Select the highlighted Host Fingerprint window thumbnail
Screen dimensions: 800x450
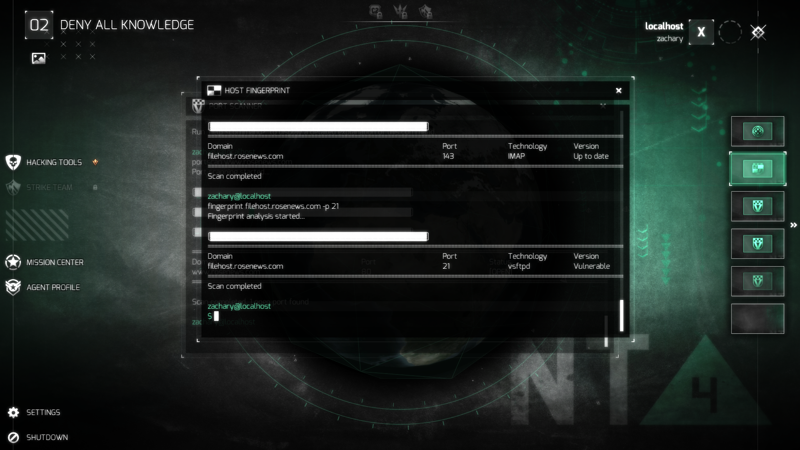757,169
